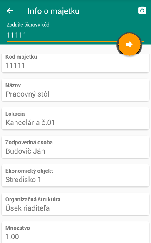Tap the 11111 value under Kód majetku
The width and height of the screenshot is (151, 243).
point(15,66)
